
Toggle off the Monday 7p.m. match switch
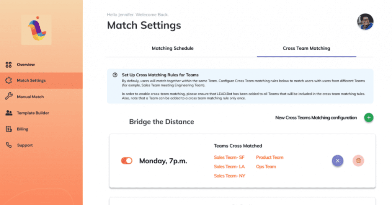(127, 161)
